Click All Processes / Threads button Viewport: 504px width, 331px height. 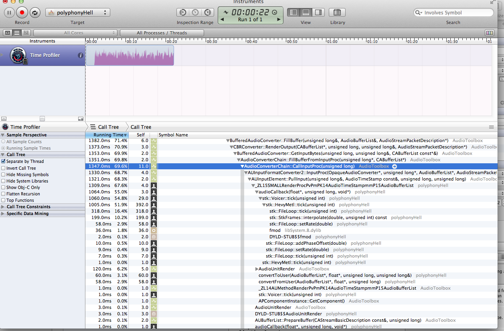[162, 33]
